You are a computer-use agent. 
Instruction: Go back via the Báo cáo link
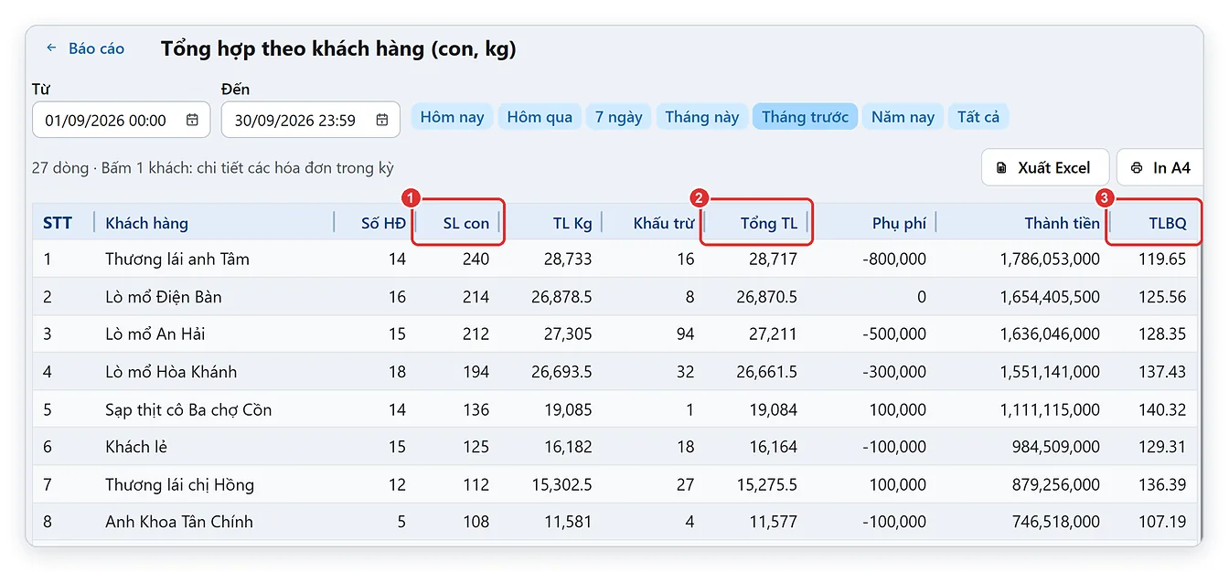(85, 48)
